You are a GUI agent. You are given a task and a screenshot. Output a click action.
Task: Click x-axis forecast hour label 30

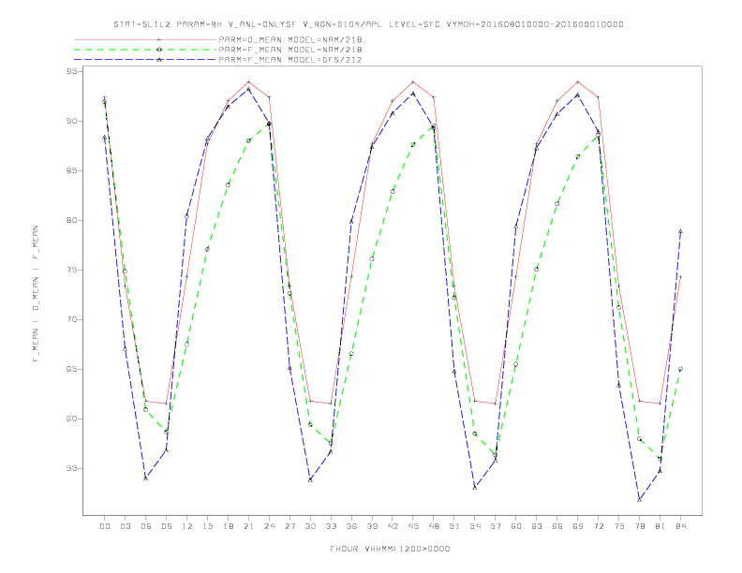pyautogui.click(x=310, y=526)
